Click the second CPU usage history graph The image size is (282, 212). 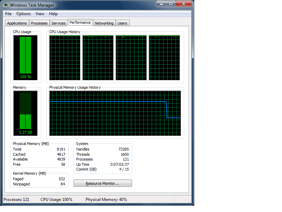98,58
